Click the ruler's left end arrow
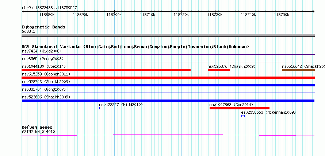 point(23,11)
